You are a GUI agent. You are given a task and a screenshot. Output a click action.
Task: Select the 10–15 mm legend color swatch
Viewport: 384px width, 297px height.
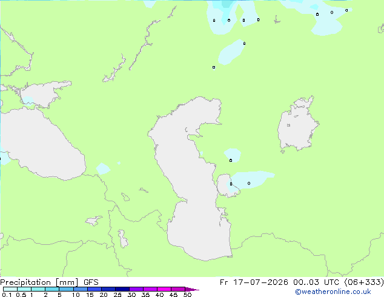[81, 289]
